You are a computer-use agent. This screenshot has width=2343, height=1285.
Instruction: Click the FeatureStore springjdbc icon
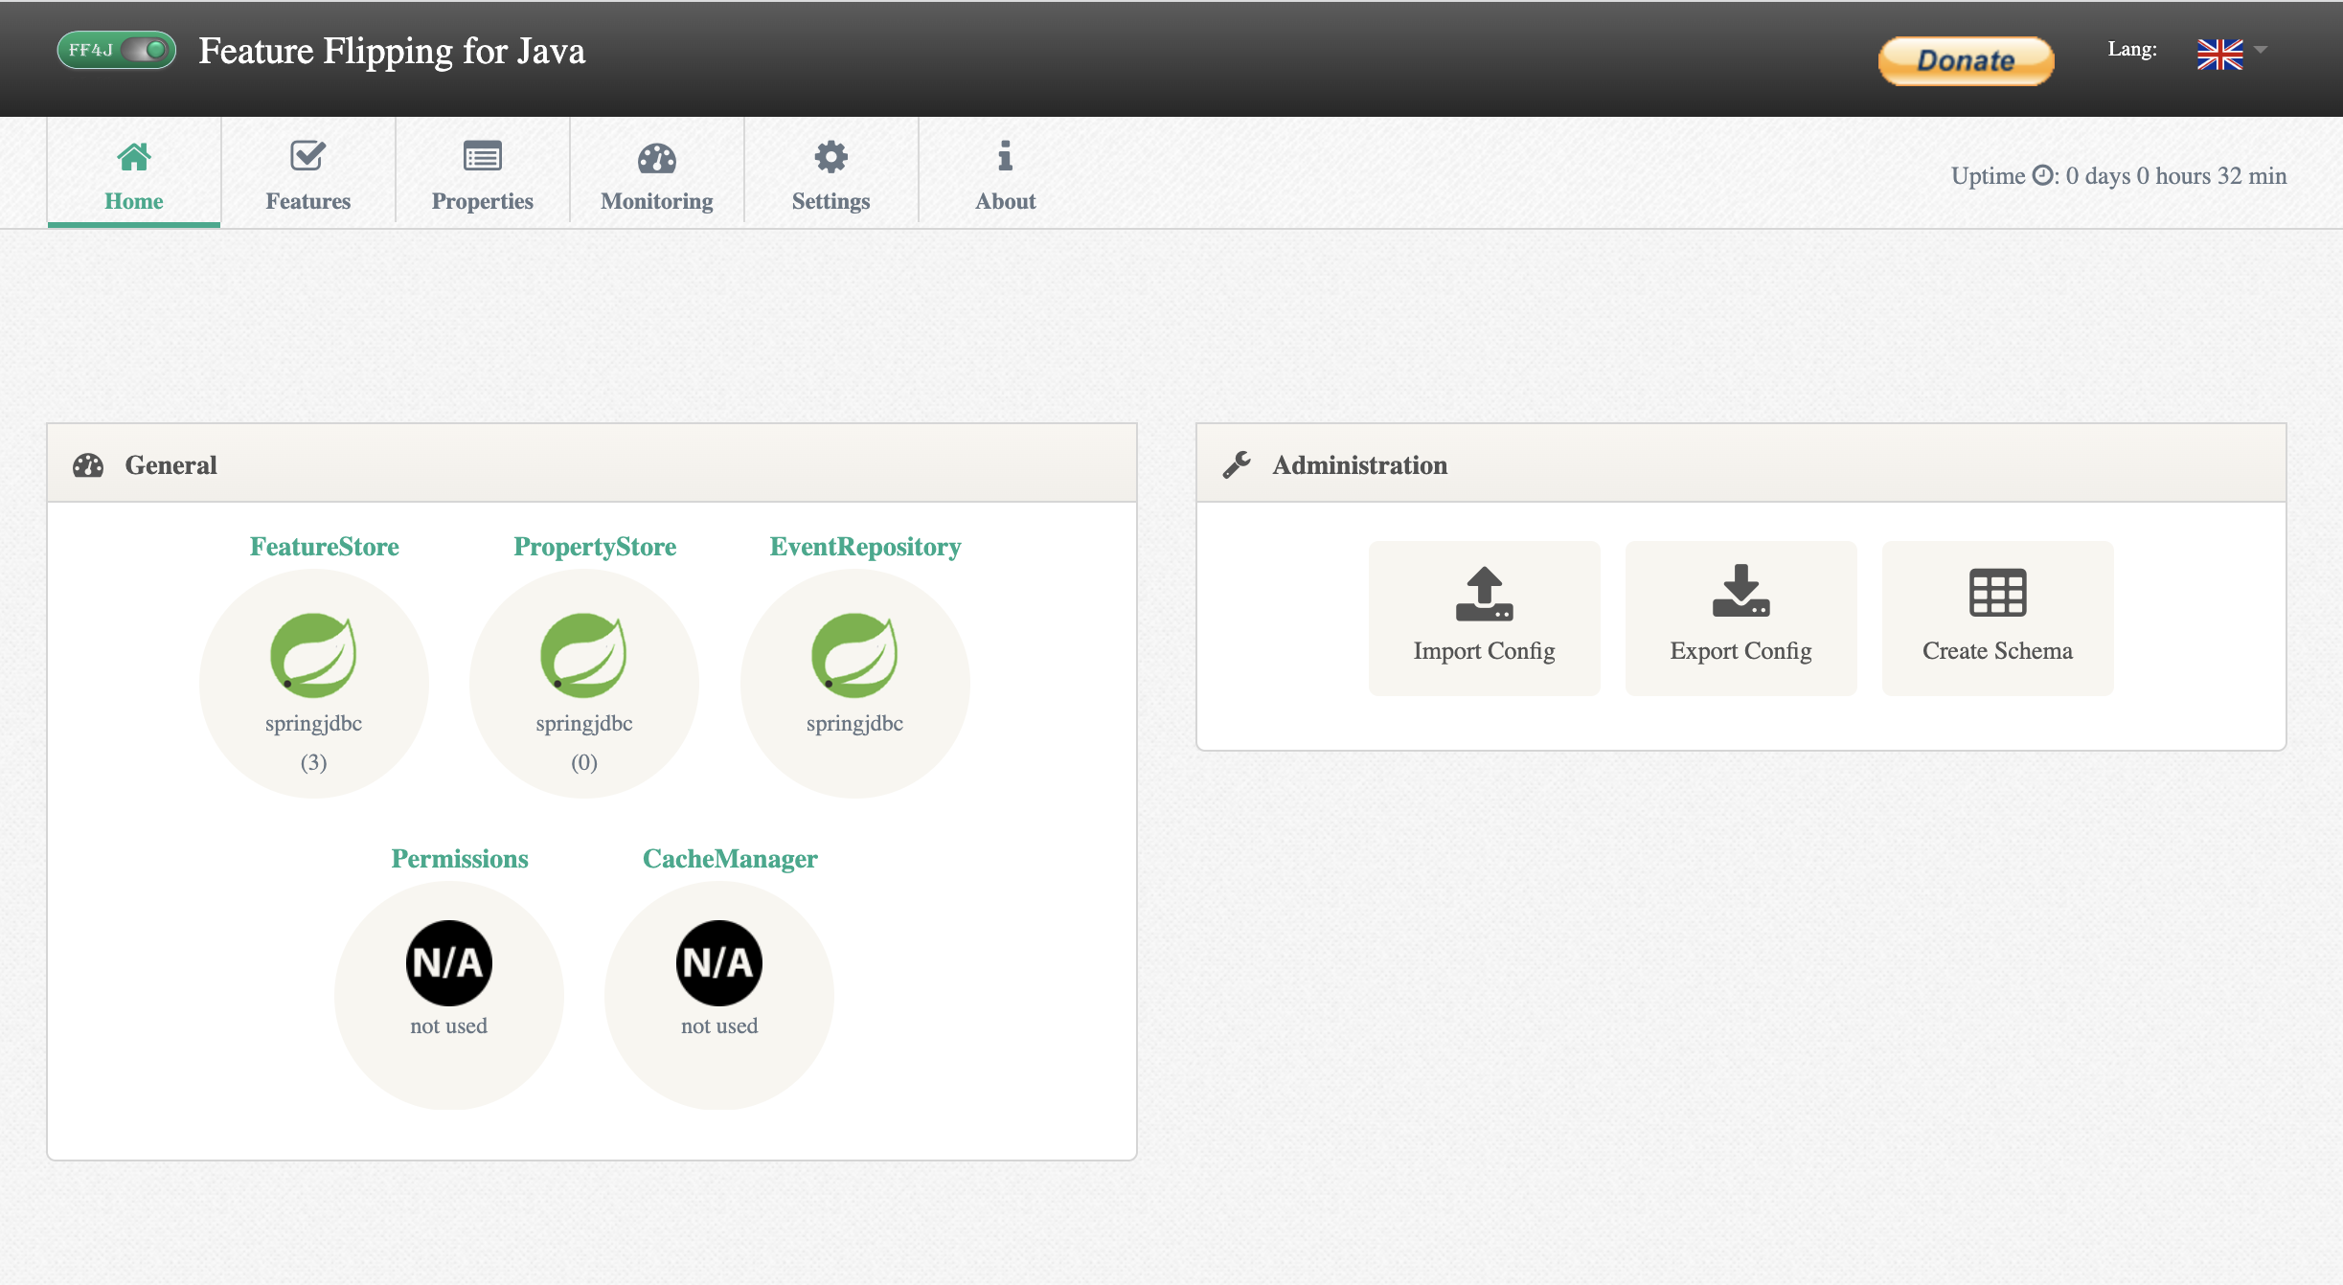click(313, 655)
